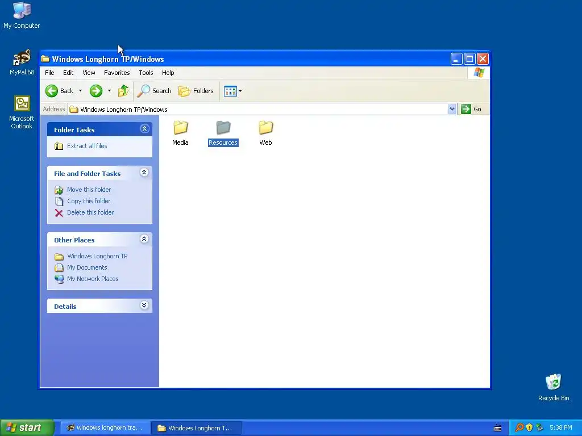
Task: Click the security shield tray icon
Action: 529,427
